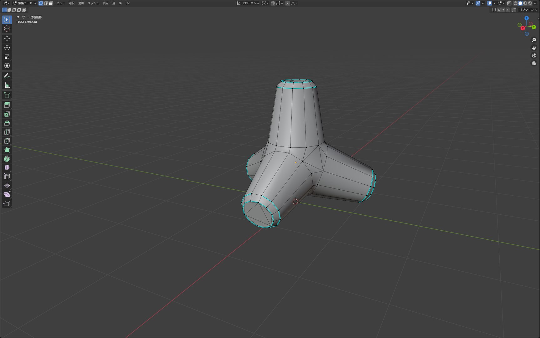This screenshot has height=338, width=540.
Task: Toggle X axis mirror
Action: (499, 10)
